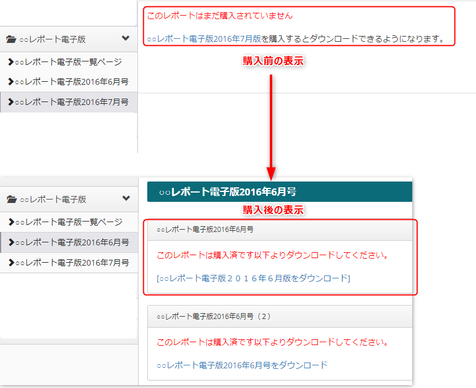476x388 pixels.
Task: Click [○○レポート電子版２０１６年６月版をダウンロード] link
Action: click(253, 278)
